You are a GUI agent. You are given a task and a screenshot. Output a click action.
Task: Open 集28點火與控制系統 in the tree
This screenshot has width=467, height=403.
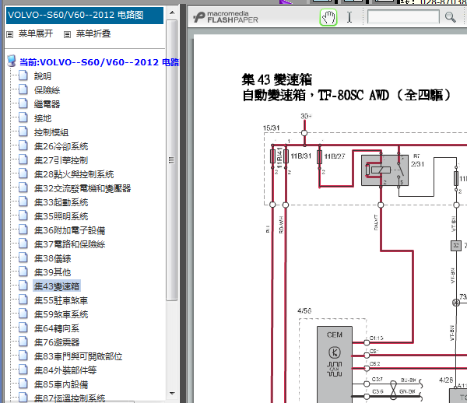pyautogui.click(x=74, y=174)
